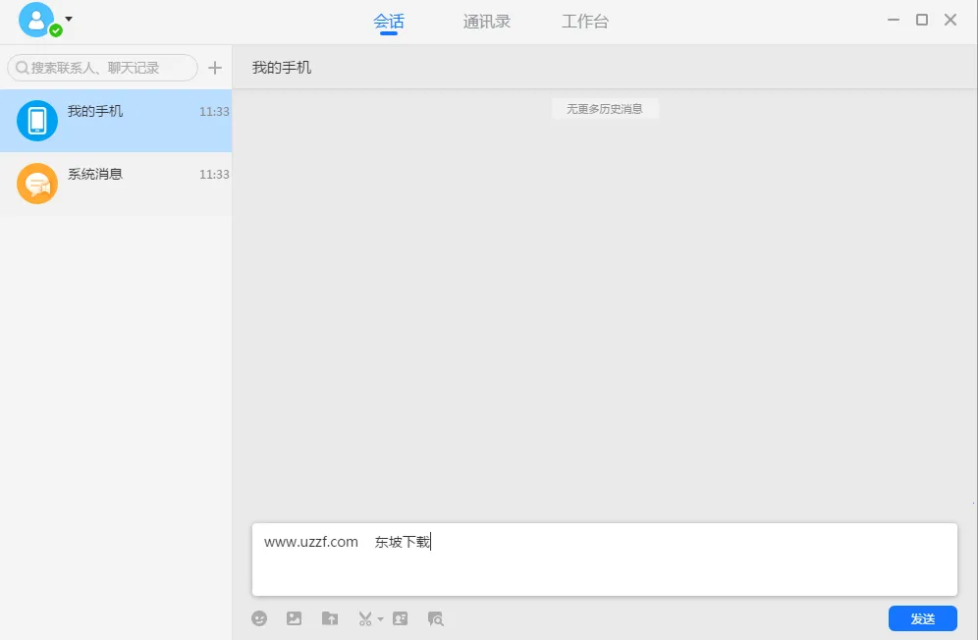Click the 系统消息 message avatar icon
This screenshot has width=978, height=640.
point(36,184)
